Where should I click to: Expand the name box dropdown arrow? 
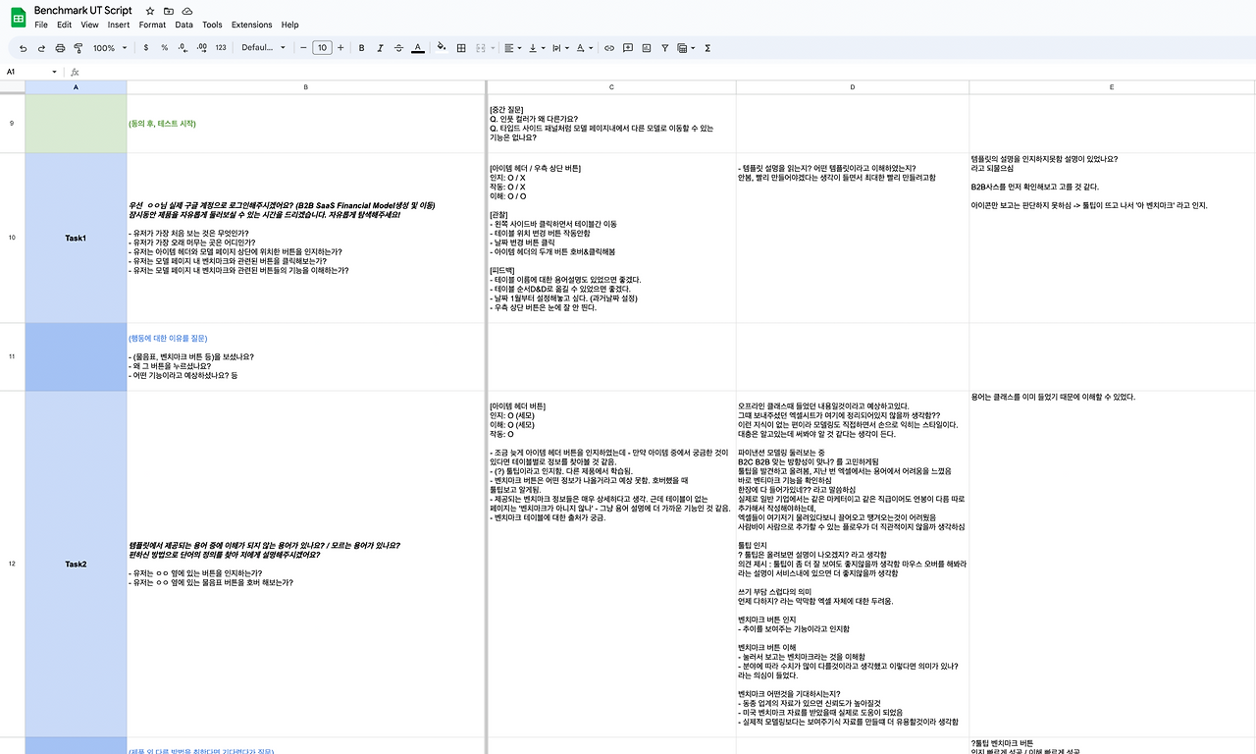click(x=55, y=72)
